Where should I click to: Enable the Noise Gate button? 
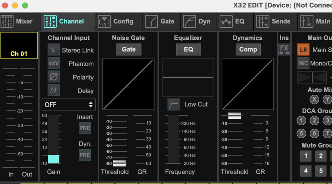click(129, 49)
